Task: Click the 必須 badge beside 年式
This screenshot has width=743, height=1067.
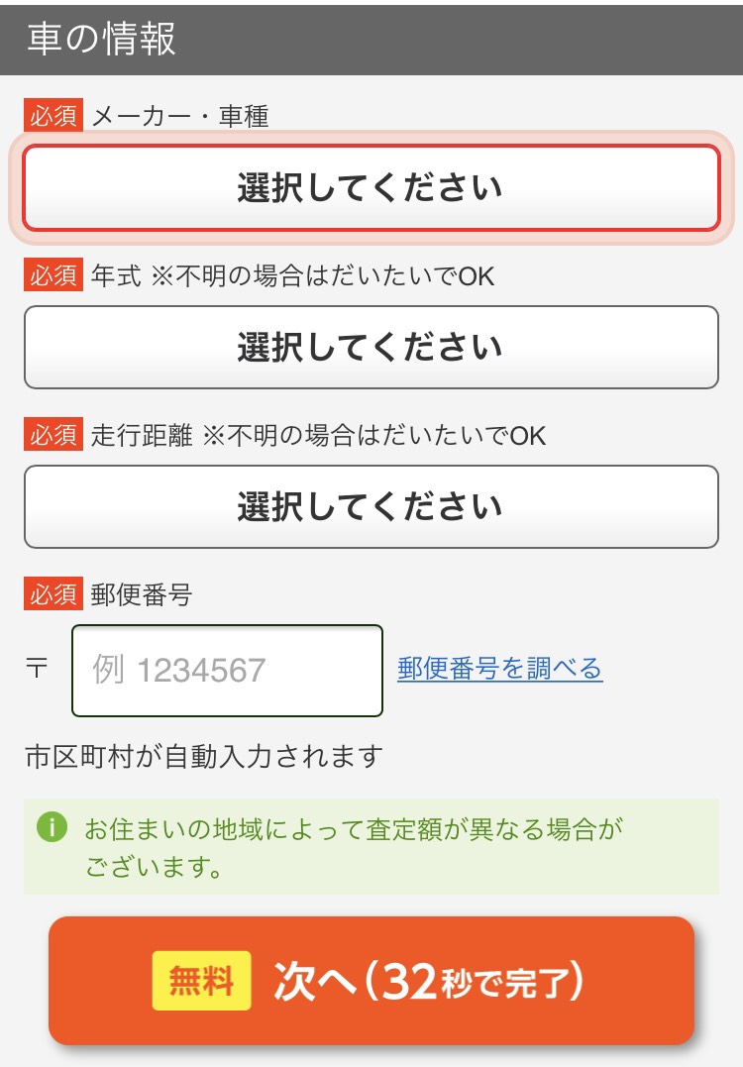Action: tap(53, 274)
